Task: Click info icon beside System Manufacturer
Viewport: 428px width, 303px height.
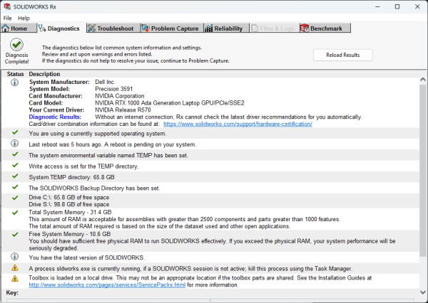Action: pyautogui.click(x=15, y=83)
